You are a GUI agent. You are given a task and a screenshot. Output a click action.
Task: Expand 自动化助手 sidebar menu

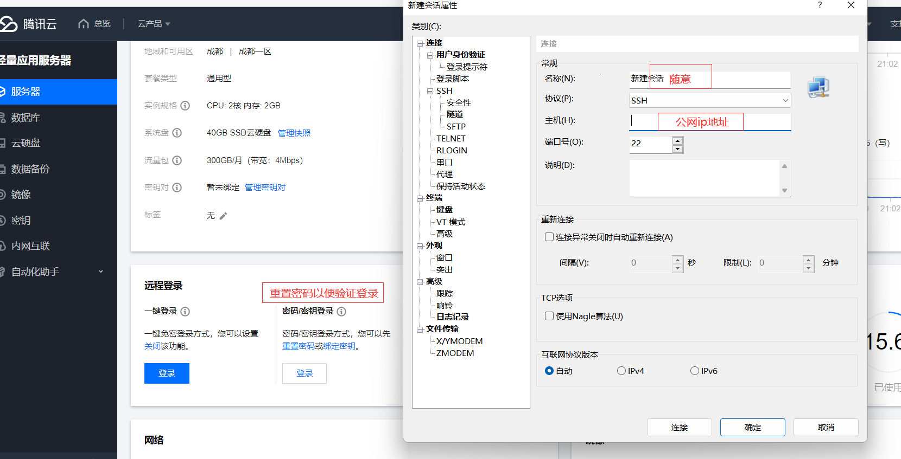tap(100, 271)
